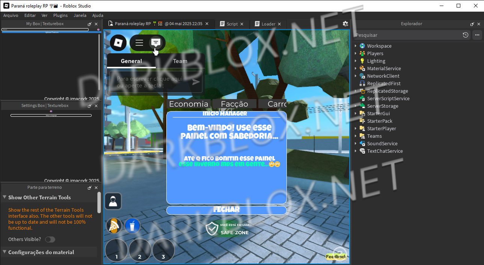
Task: Open the hamburger menu in the game view
Action: point(139,43)
